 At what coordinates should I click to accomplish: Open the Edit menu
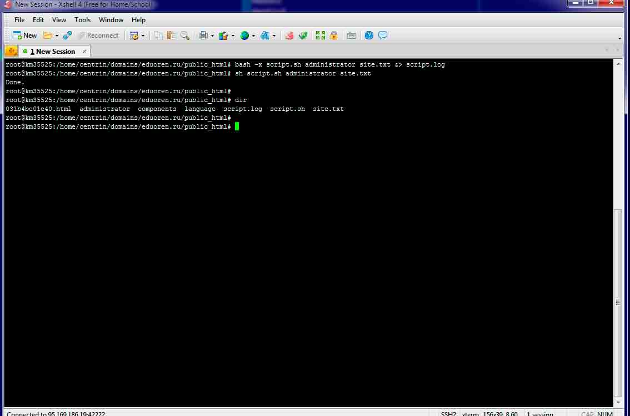coord(38,19)
